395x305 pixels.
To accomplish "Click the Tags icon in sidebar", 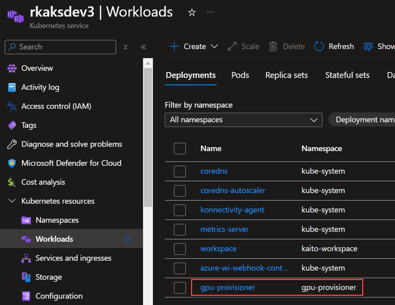I will click(12, 125).
